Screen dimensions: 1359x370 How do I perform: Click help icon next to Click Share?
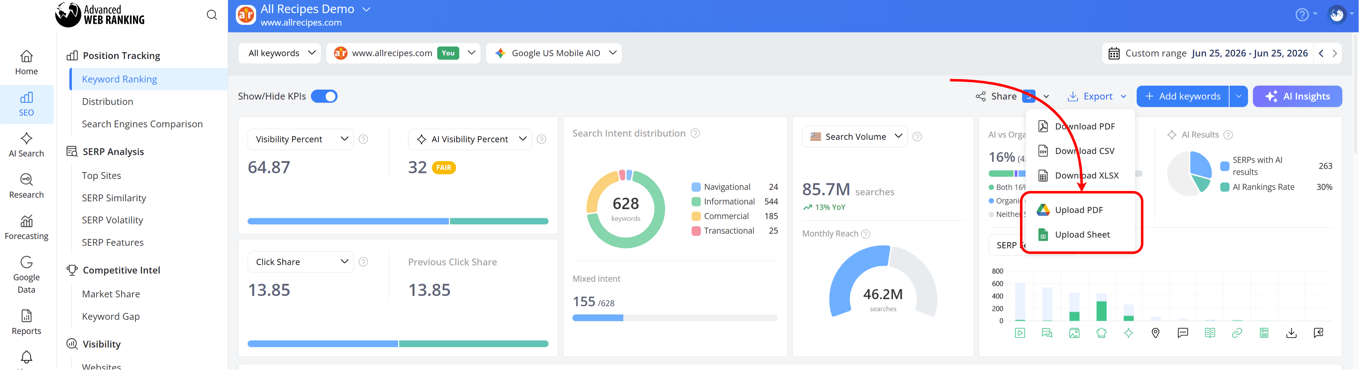point(364,262)
